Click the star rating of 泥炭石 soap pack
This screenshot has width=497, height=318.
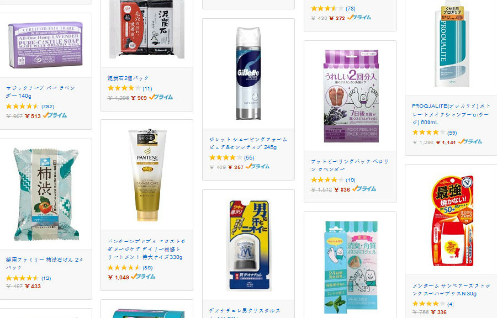(x=124, y=88)
